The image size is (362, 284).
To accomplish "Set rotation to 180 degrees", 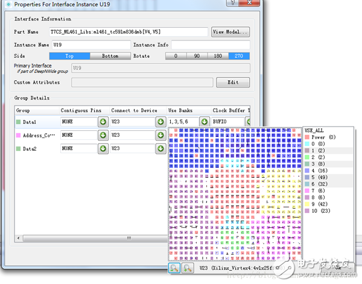I will coord(218,56).
